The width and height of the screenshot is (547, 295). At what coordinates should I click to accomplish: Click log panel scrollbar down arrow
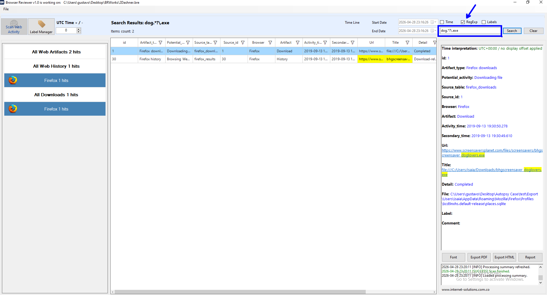[540, 283]
